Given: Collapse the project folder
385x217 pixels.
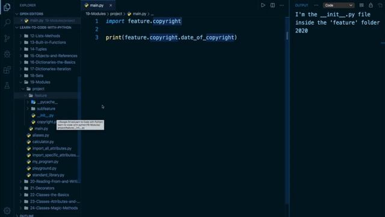Looking at the screenshot, I should point(38,89).
